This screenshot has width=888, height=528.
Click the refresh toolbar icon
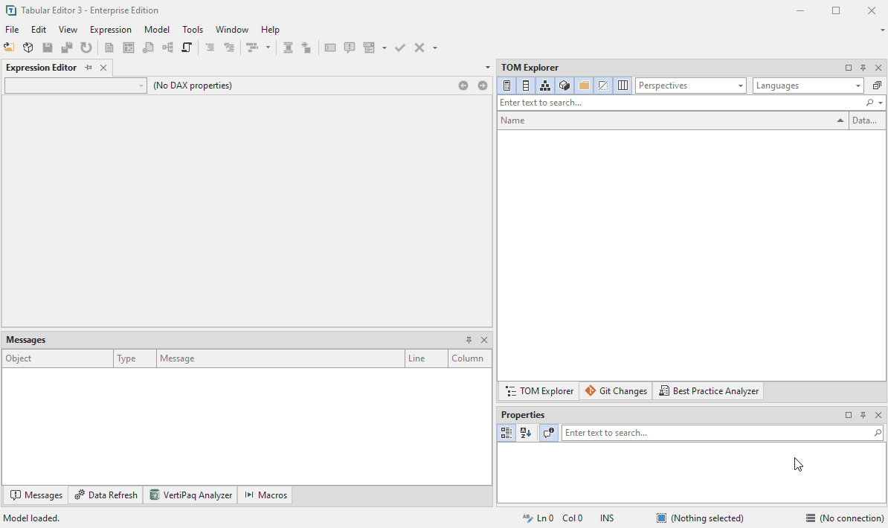(x=86, y=47)
